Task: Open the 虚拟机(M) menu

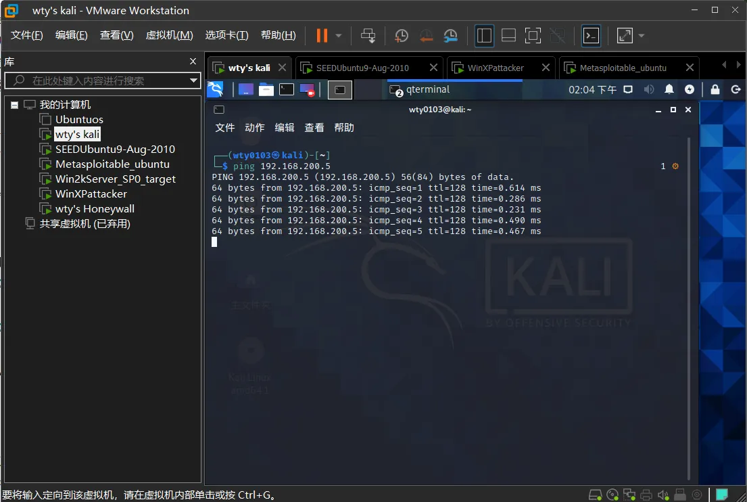Action: pos(169,35)
